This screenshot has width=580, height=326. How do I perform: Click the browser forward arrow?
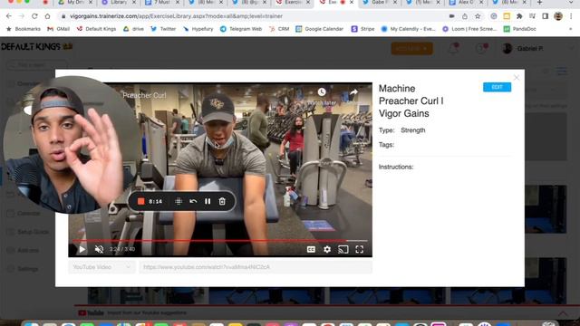22,16
